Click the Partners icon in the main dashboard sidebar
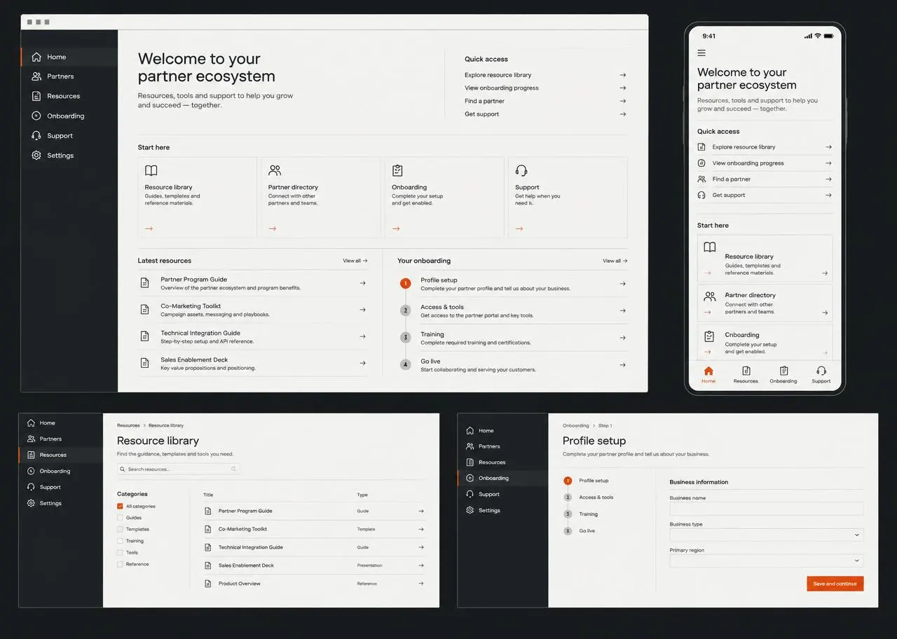Screen dimensions: 897x639 [x=36, y=76]
